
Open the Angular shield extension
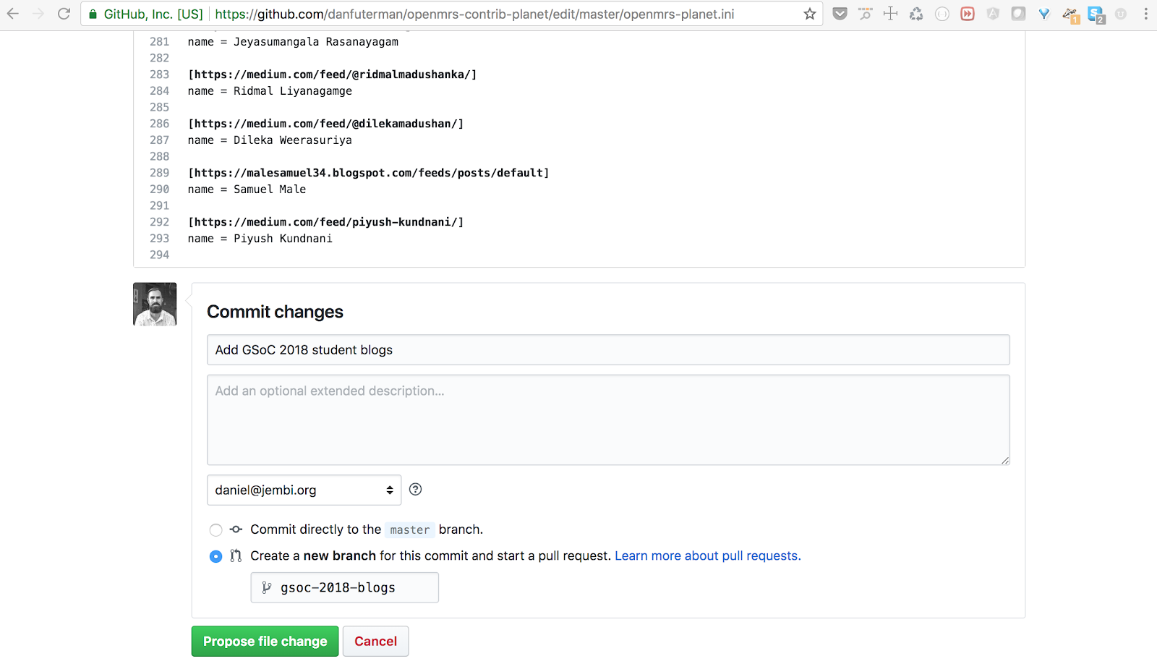[x=993, y=14]
